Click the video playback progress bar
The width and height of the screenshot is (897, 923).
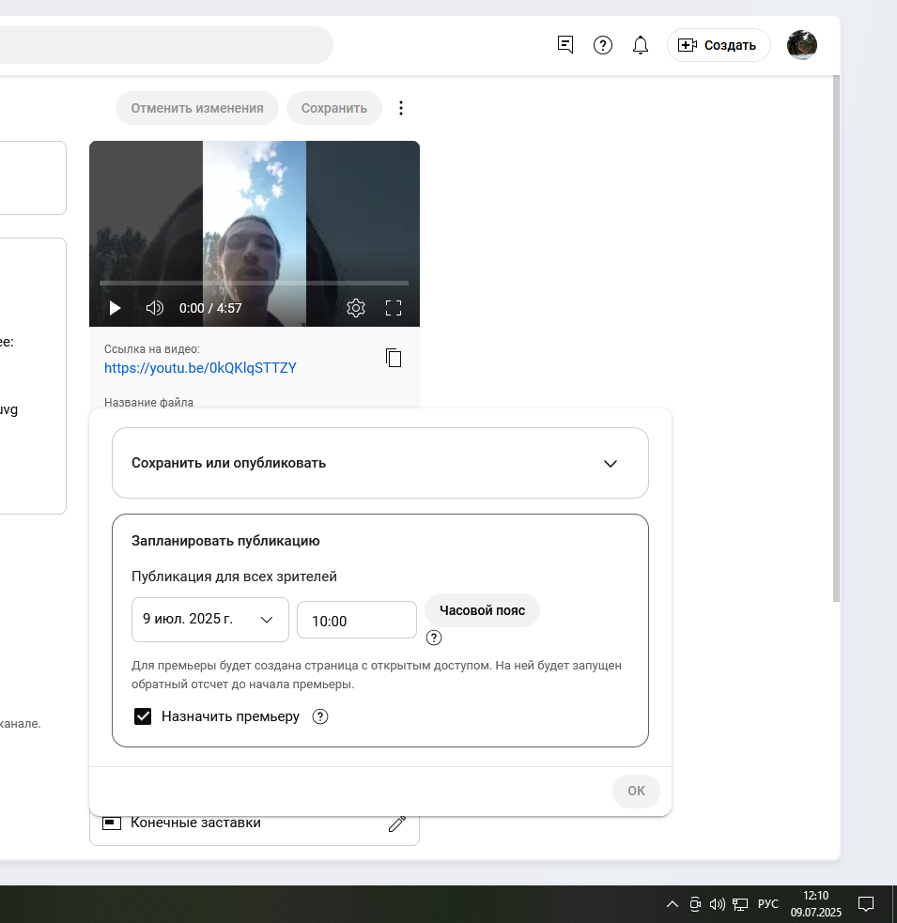(254, 283)
